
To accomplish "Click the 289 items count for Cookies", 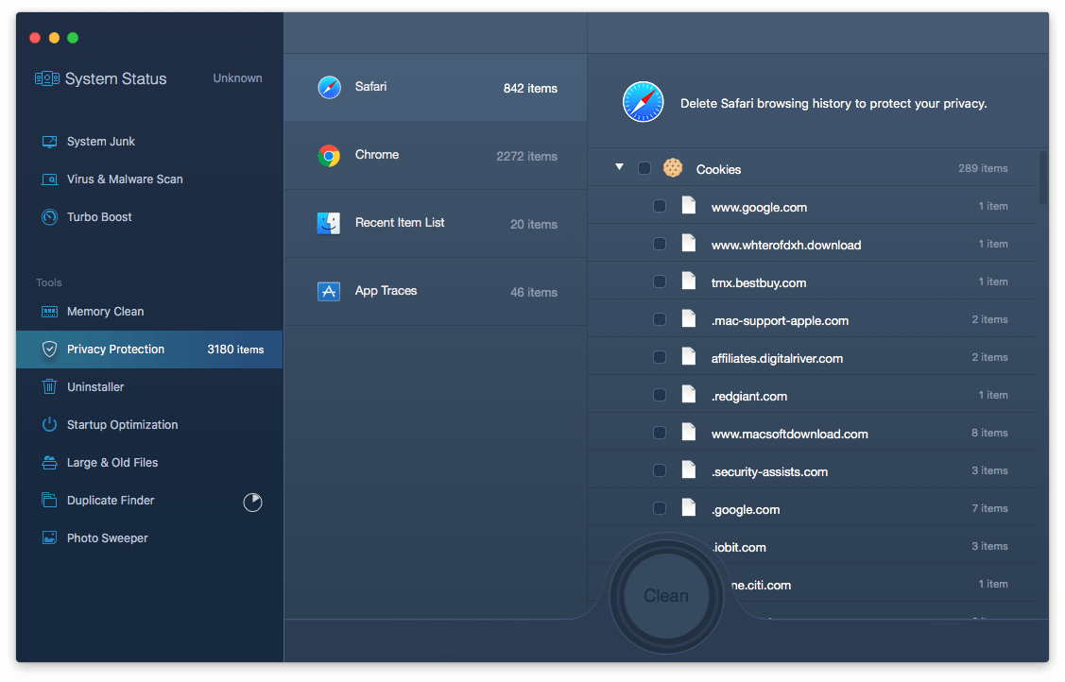I will click(983, 168).
